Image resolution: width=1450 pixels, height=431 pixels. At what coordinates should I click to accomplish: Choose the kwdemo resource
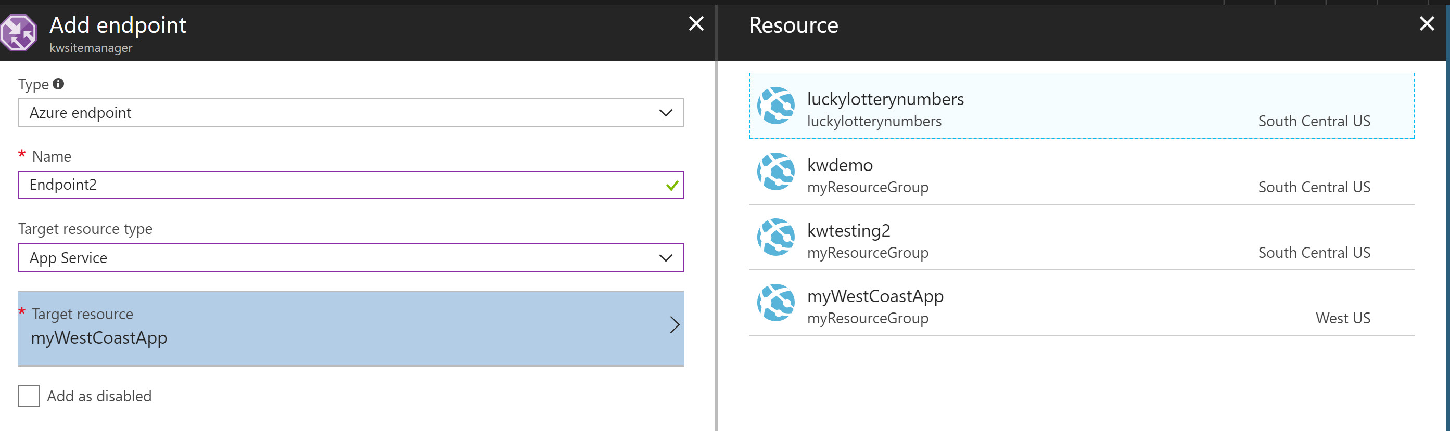[1082, 172]
